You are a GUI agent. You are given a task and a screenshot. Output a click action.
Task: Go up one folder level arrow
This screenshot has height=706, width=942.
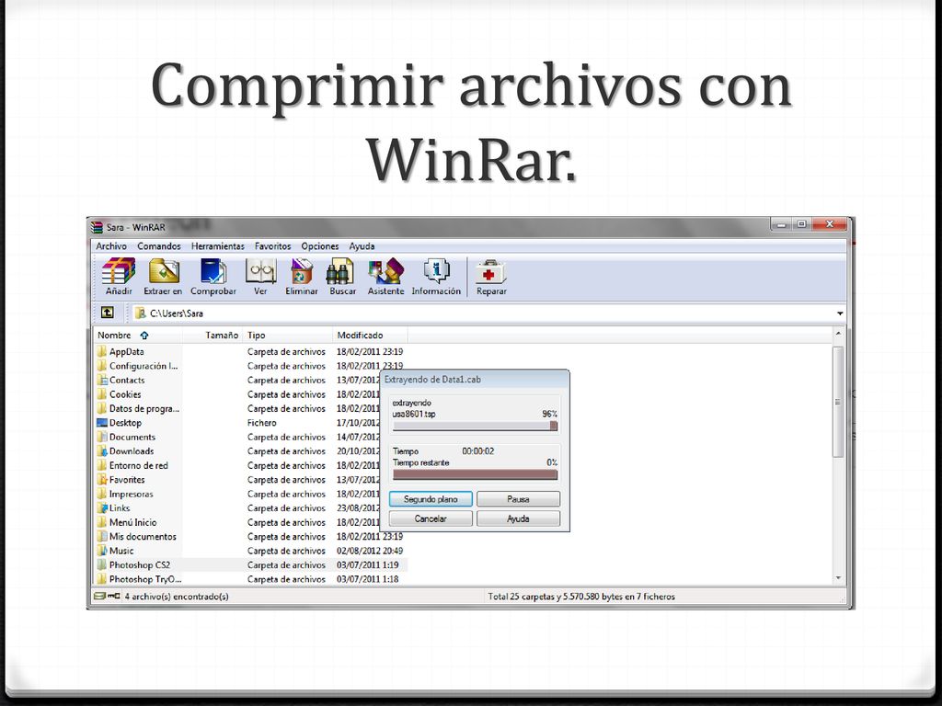click(107, 313)
